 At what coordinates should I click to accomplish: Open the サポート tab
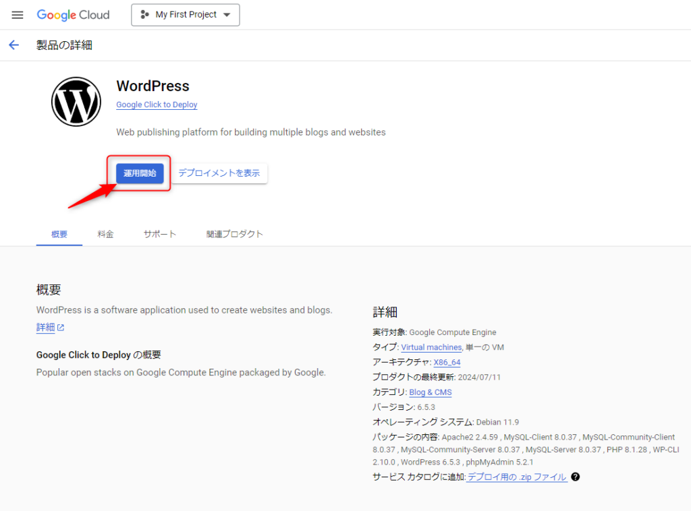[160, 234]
